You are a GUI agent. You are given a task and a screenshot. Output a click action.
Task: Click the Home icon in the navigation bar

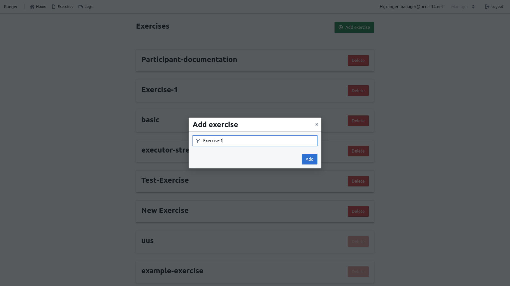(x=32, y=6)
